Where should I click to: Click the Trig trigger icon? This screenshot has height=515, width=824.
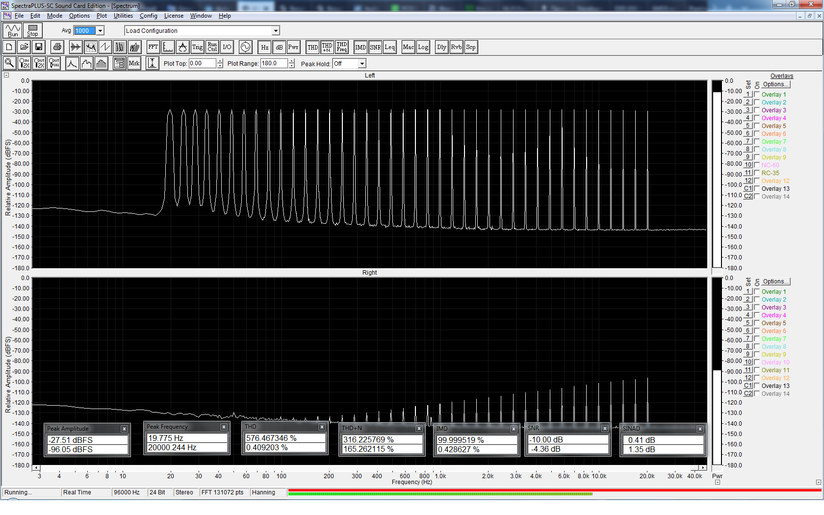tap(197, 47)
